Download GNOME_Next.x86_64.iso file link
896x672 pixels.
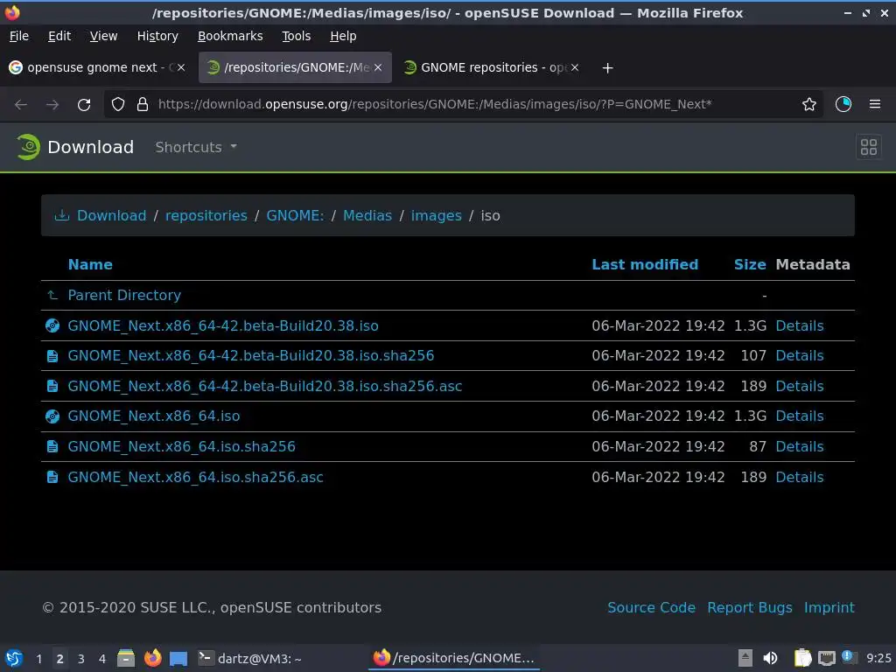click(154, 416)
